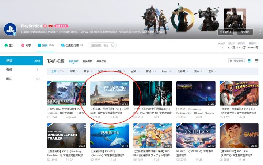Select 音频 in the sidebar
The height and width of the screenshot is (165, 263).
click(x=22, y=70)
